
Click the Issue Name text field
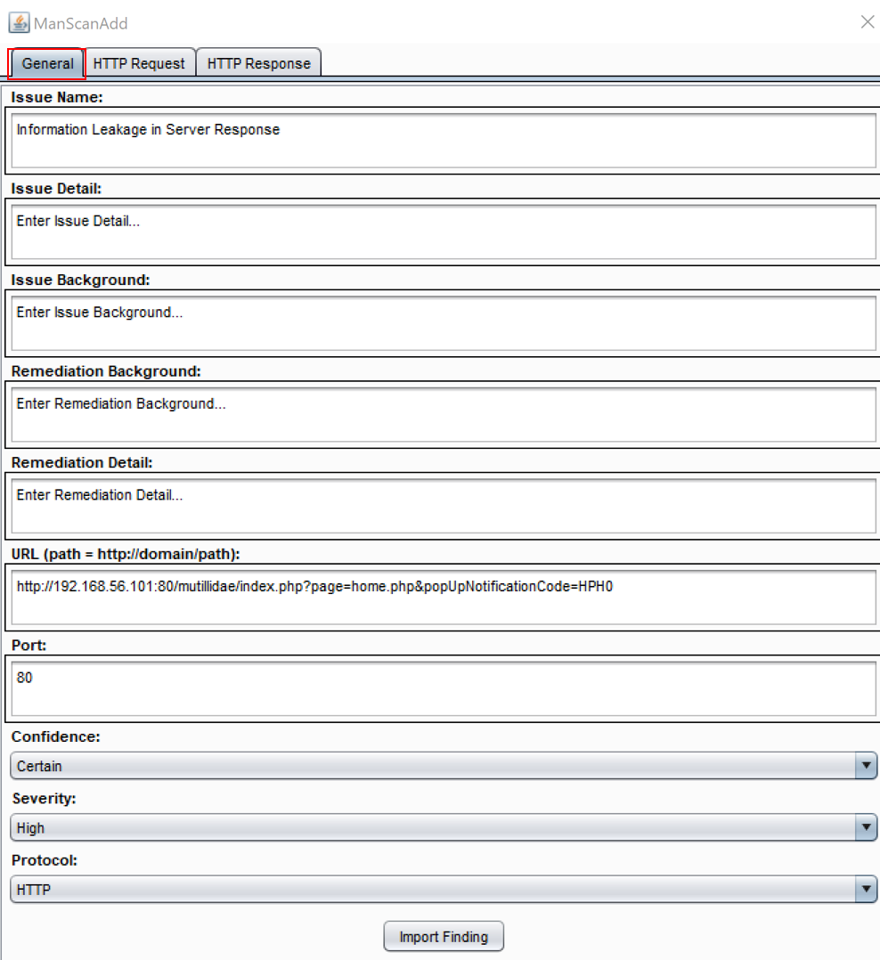(443, 140)
